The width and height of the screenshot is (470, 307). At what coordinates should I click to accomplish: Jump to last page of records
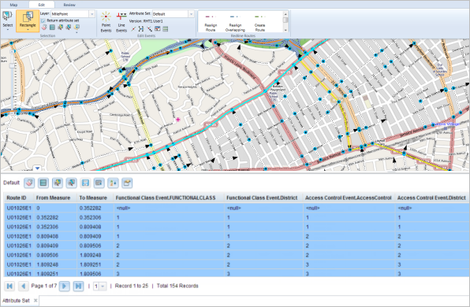[78, 287]
